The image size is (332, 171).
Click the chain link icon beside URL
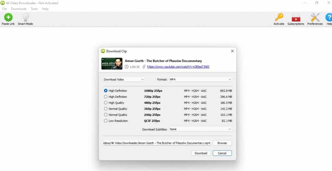[x=144, y=67]
